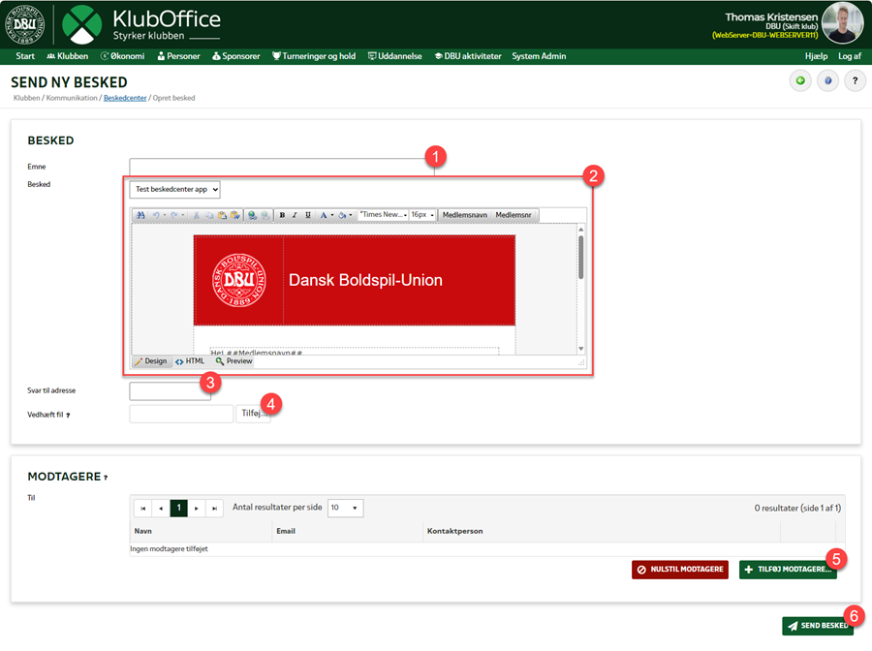Screen dimensions: 872x651
Task: Open the Times New font family dropdown
Action: [383, 215]
